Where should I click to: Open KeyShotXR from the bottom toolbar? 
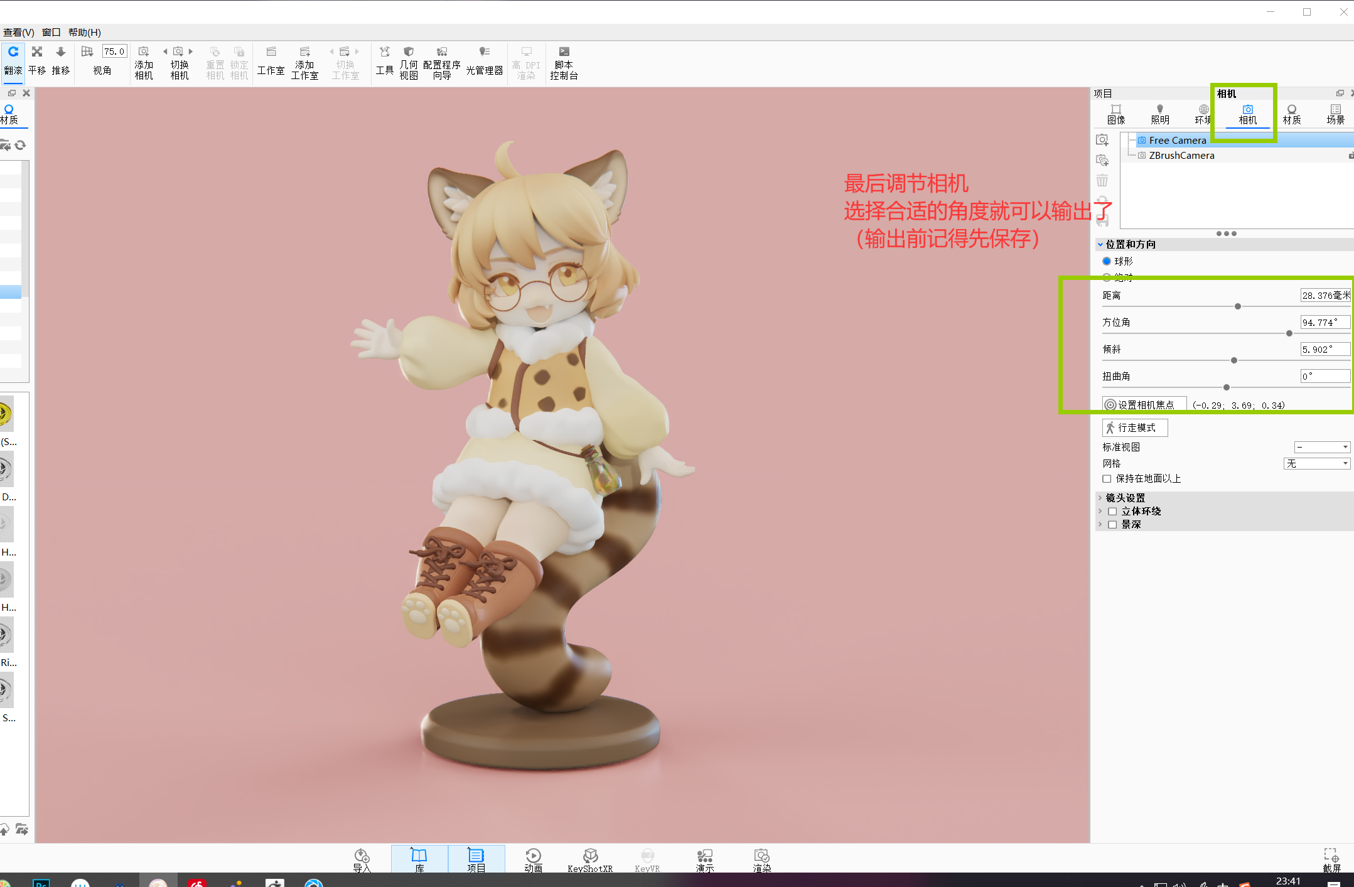pyautogui.click(x=589, y=859)
